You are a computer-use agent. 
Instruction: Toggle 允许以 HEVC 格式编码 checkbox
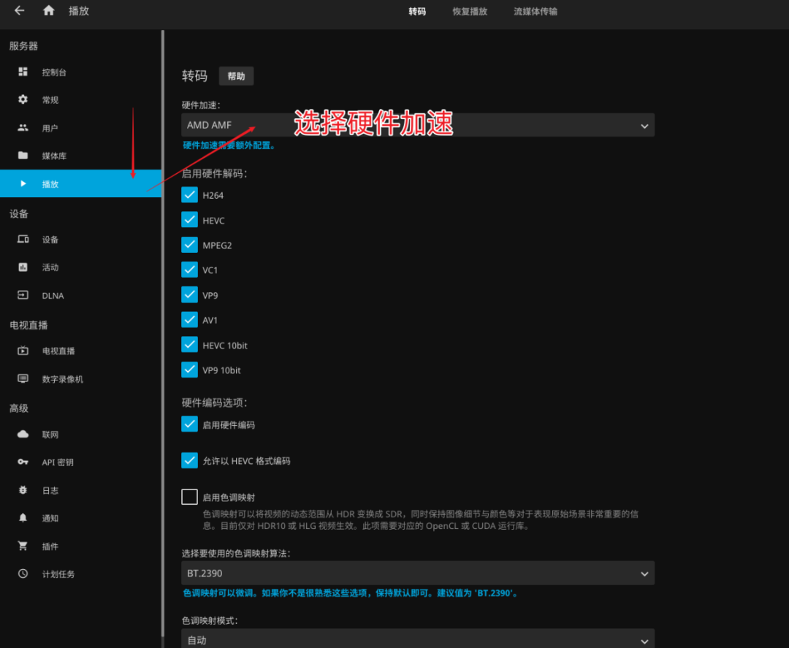pos(189,460)
